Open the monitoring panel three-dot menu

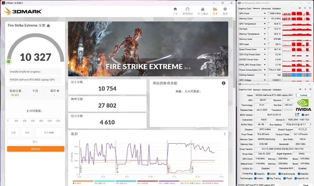tap(225, 134)
